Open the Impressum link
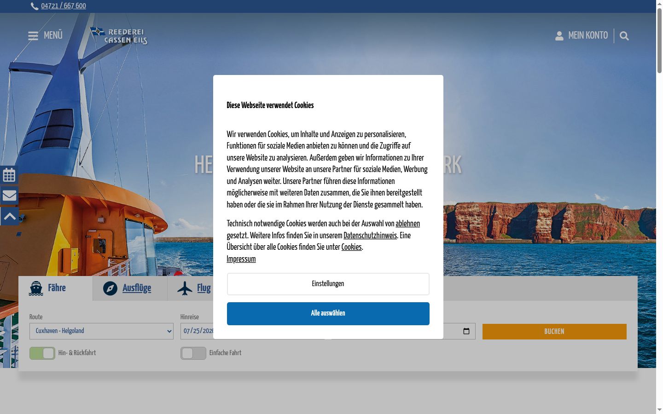663x414 pixels. [241, 259]
